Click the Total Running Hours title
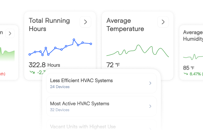This screenshot has height=130, width=203. 49,25
